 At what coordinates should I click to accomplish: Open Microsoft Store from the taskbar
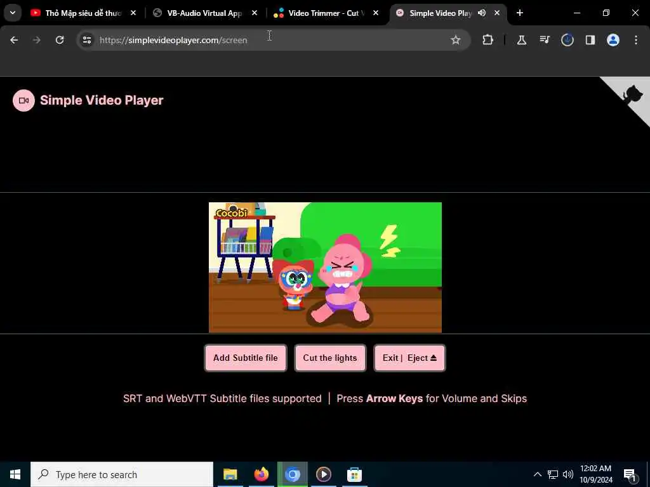coord(354,474)
